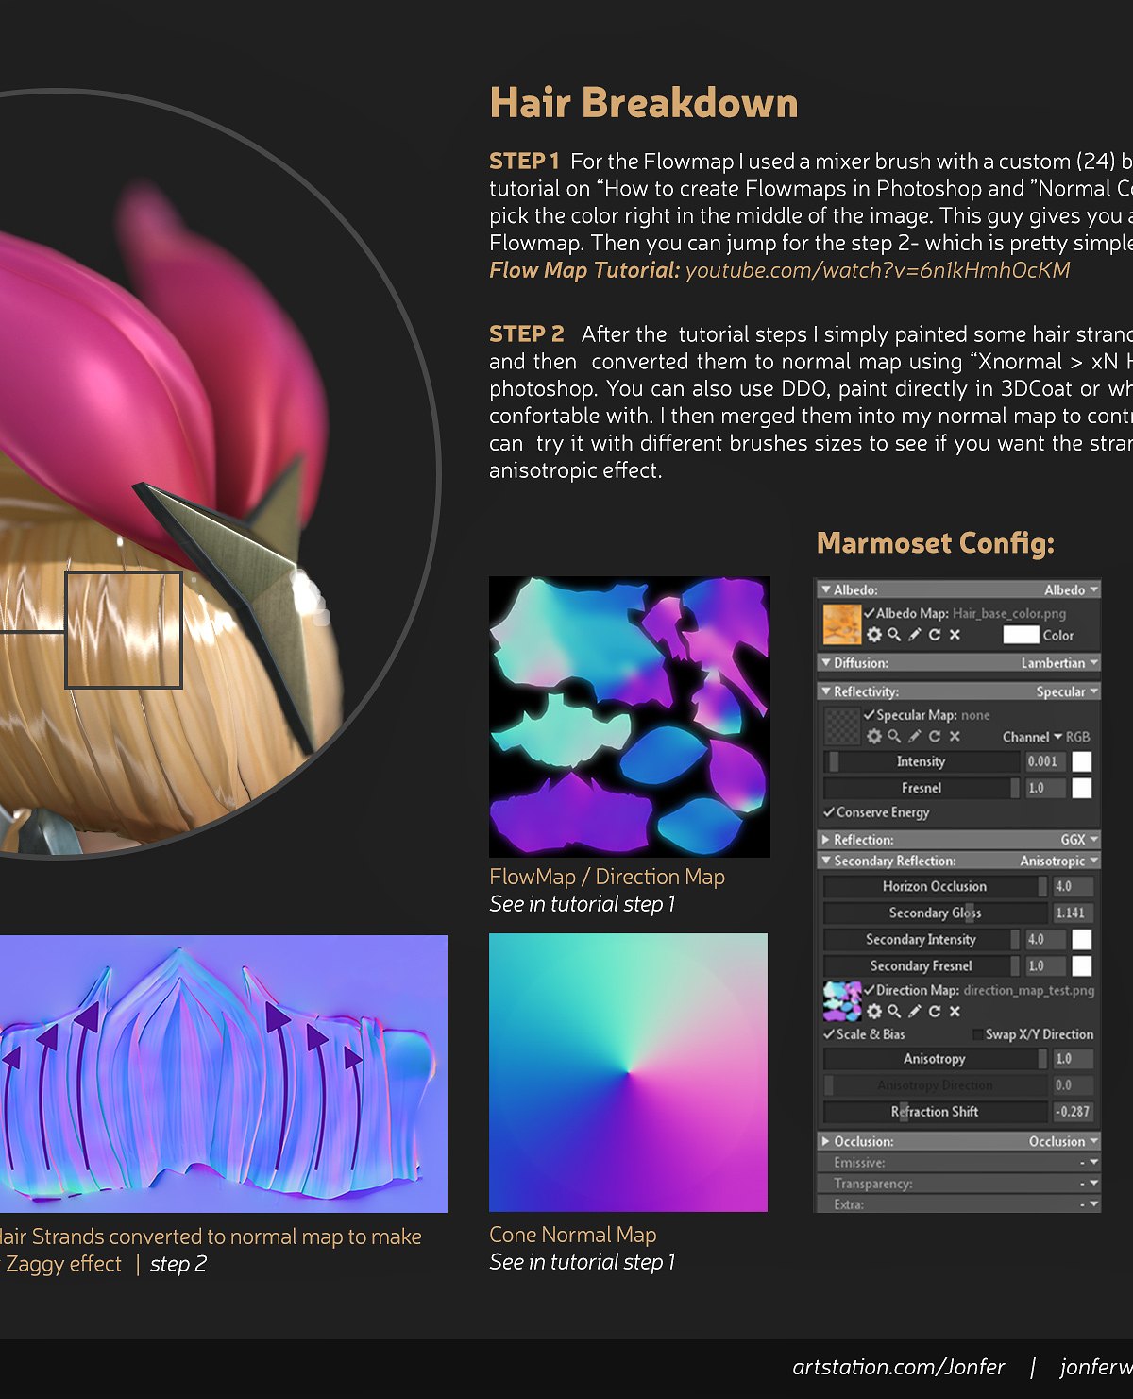Click the Horizon Occlusion value field 4.0
Screen dimensions: 1133x1399
click(x=1073, y=886)
